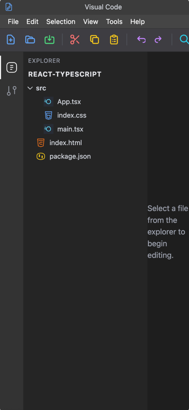Screen dimensions: 189x410
Task: Open the Source Control sidebar icon
Action: click(12, 90)
